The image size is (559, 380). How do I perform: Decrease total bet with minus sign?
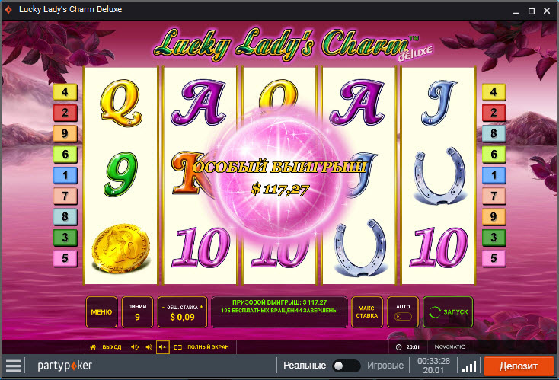(x=163, y=307)
